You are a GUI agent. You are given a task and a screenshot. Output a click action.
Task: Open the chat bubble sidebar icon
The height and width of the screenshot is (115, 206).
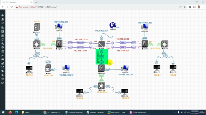point(3,59)
